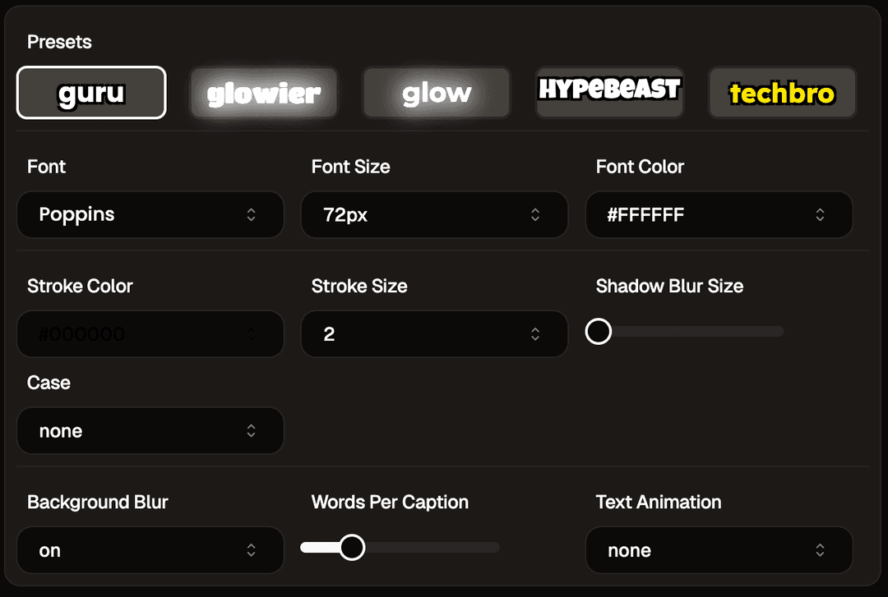Image resolution: width=888 pixels, height=597 pixels.
Task: Click the Shadow Blur Size slider handle
Action: [x=599, y=332]
